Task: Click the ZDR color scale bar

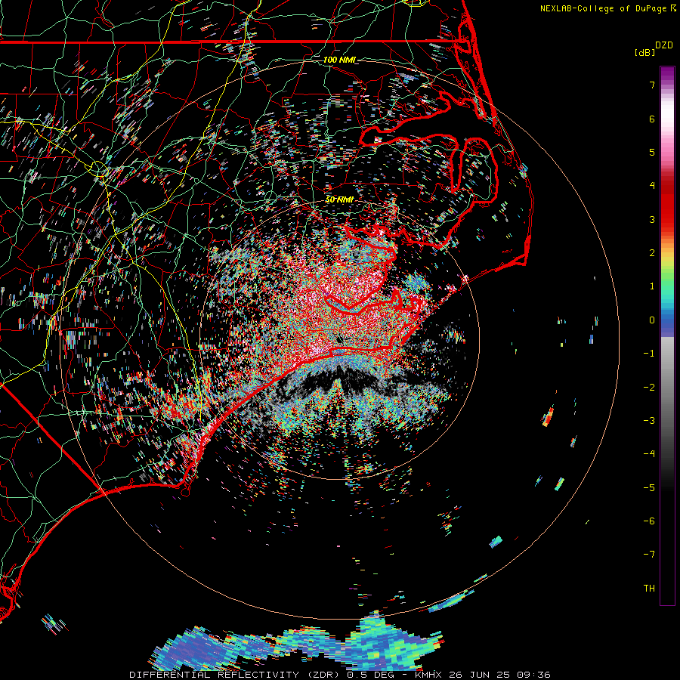Action: (x=667, y=335)
